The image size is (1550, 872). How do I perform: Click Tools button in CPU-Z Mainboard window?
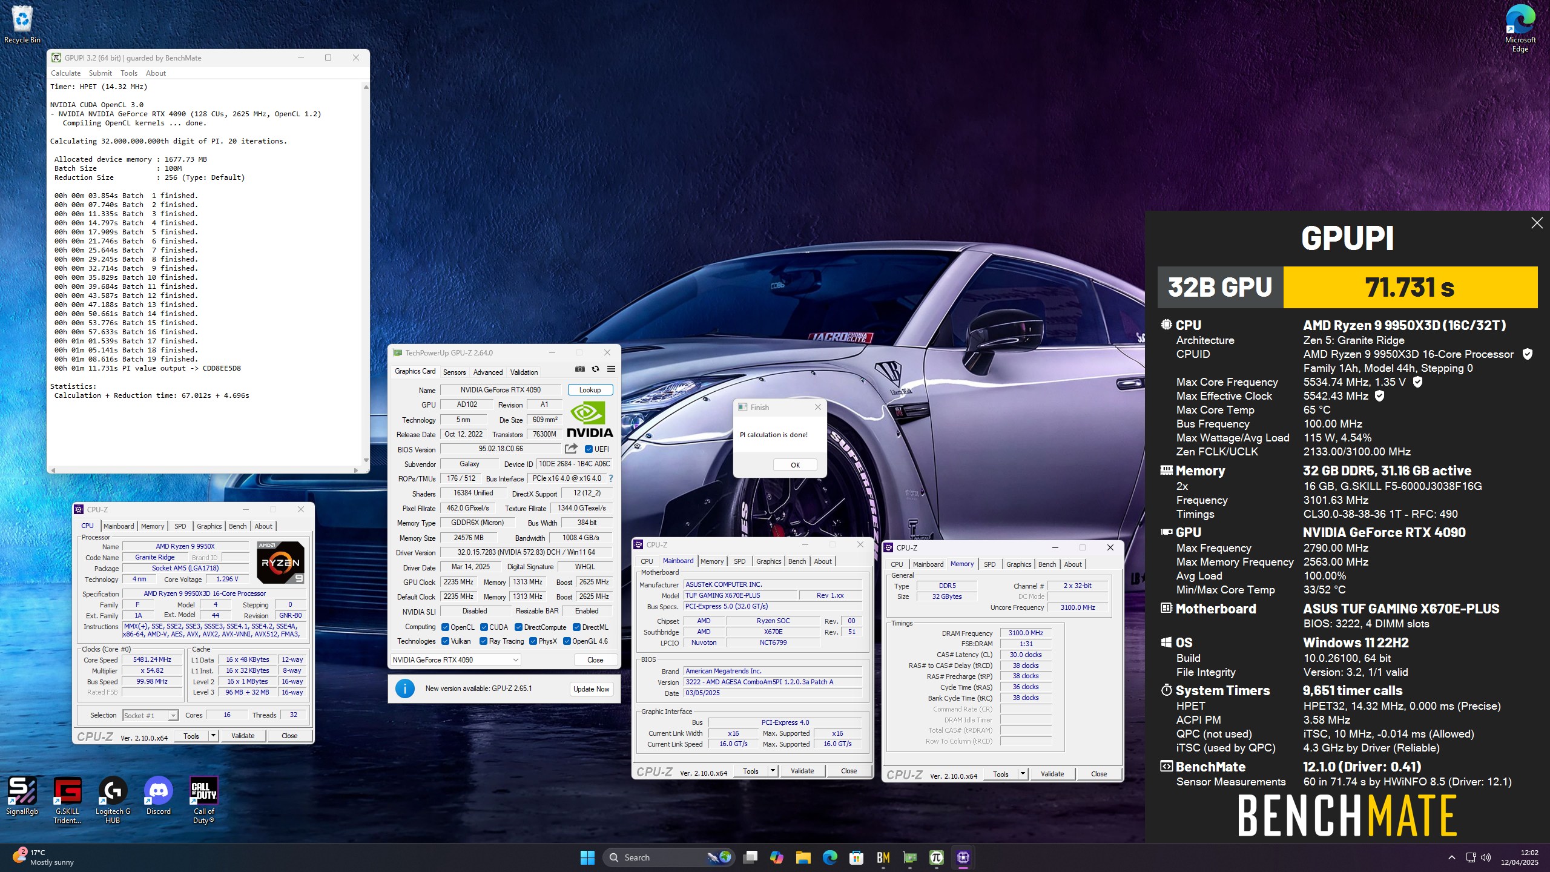coord(751,771)
